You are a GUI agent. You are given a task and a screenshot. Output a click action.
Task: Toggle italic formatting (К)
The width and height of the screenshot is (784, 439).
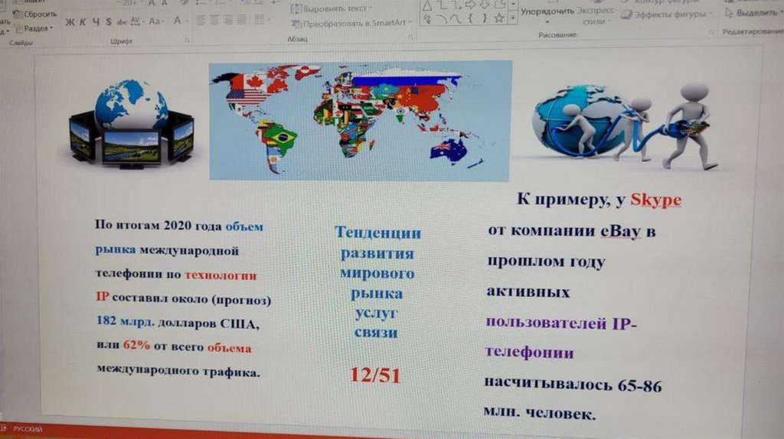[x=83, y=22]
